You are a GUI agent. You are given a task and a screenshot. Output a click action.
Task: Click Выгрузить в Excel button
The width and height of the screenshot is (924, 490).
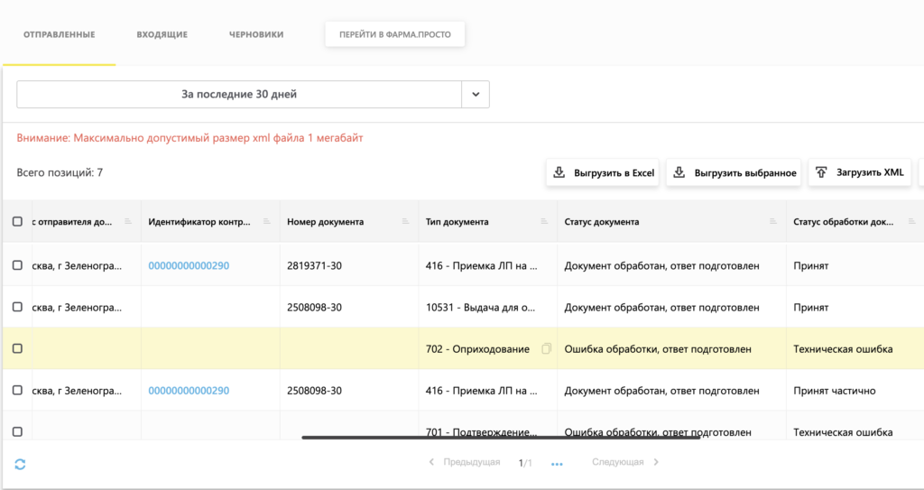tap(603, 172)
